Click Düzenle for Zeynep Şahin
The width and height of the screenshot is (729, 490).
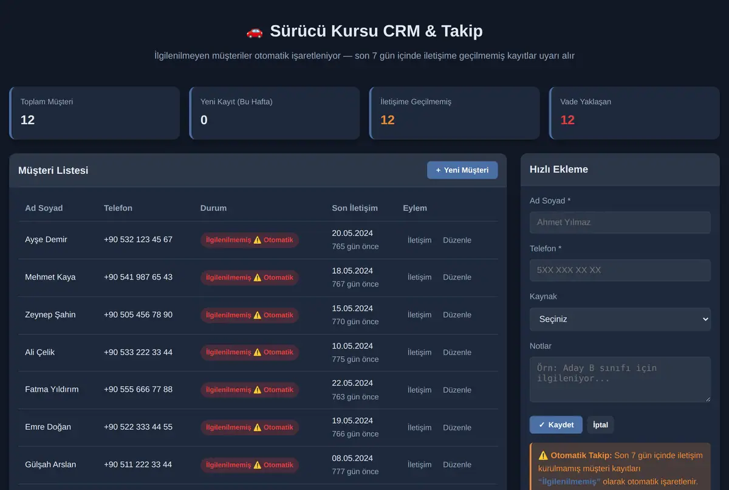point(457,315)
